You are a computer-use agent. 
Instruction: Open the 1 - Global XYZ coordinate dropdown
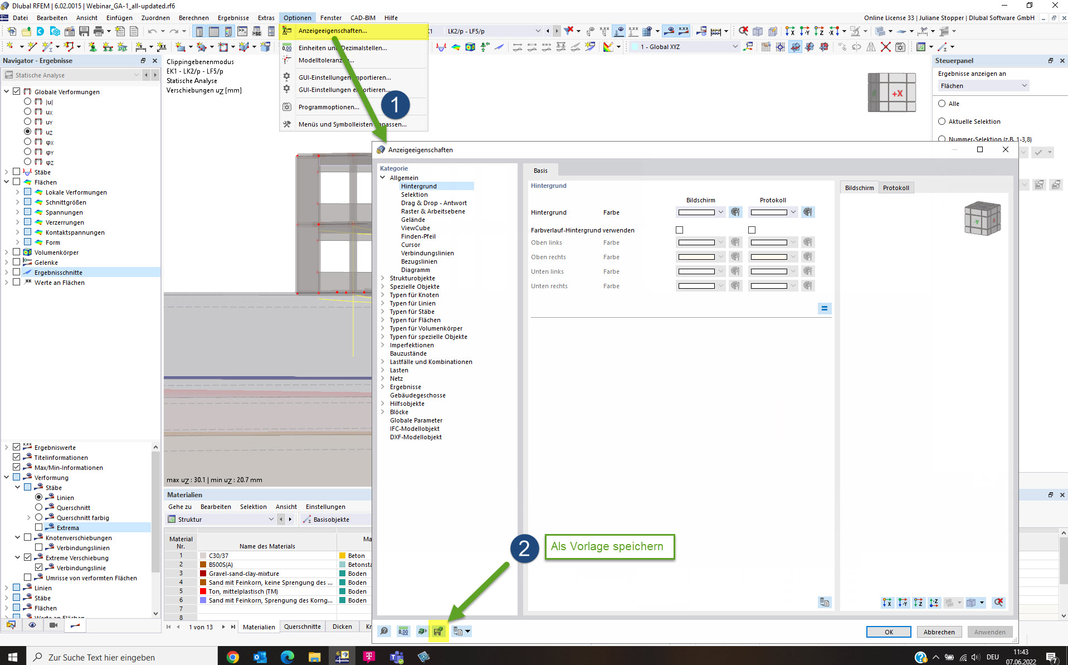pos(684,47)
